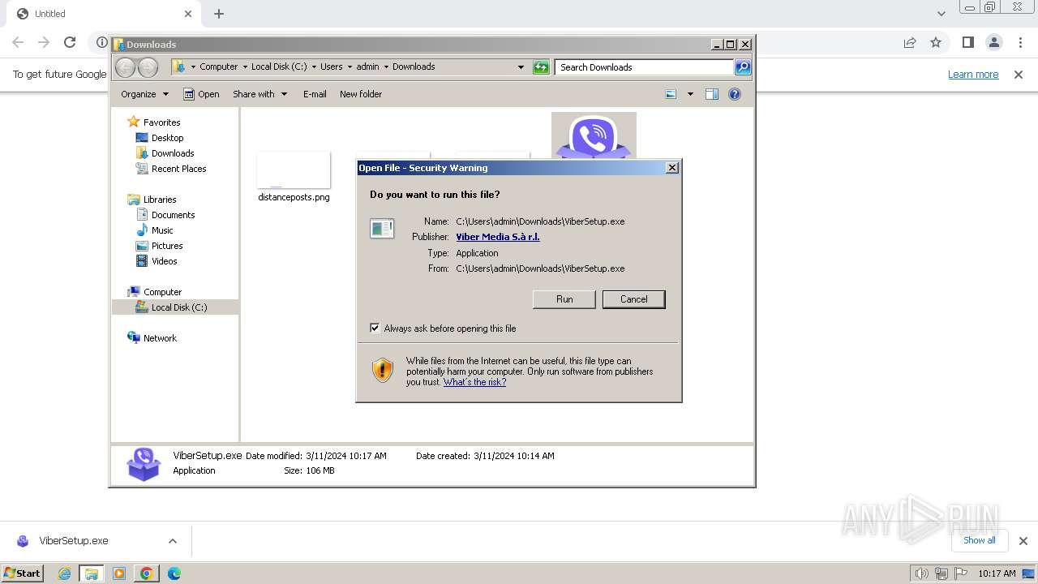Run the ViberSetup.exe file
Viewport: 1038px width, 584px height.
(x=564, y=299)
